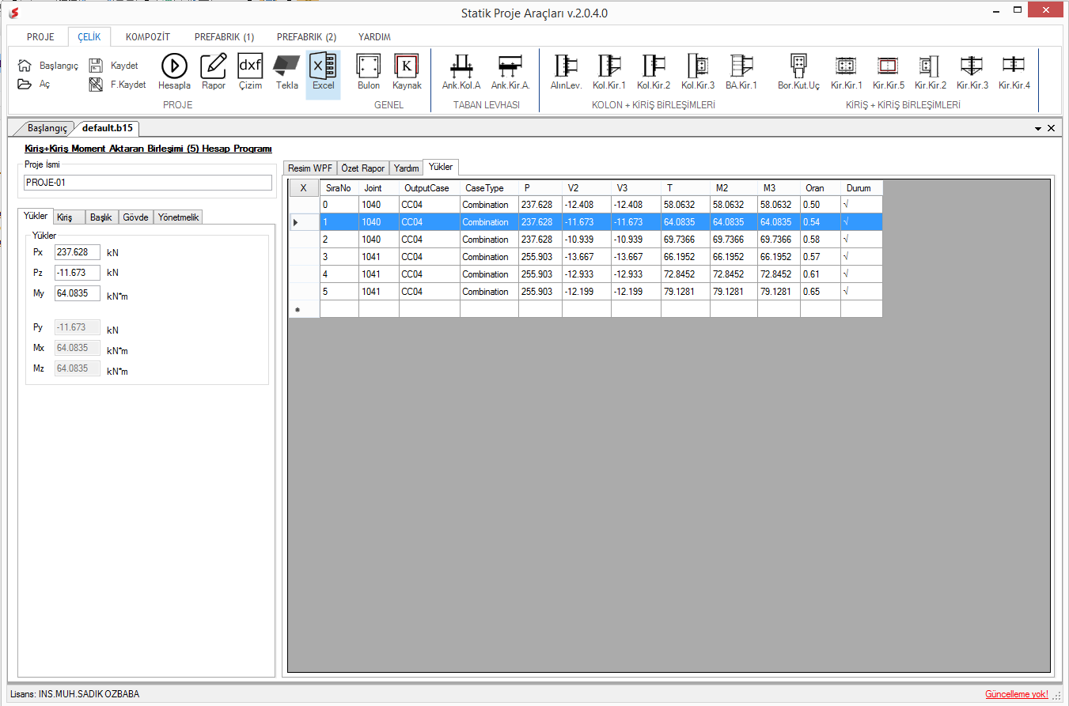Select Ank.Kir.A. base plate tool

pyautogui.click(x=510, y=72)
